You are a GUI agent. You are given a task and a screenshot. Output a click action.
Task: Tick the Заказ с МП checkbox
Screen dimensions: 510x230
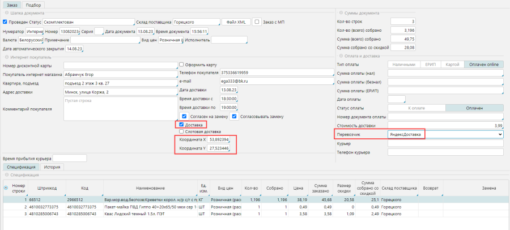point(257,22)
